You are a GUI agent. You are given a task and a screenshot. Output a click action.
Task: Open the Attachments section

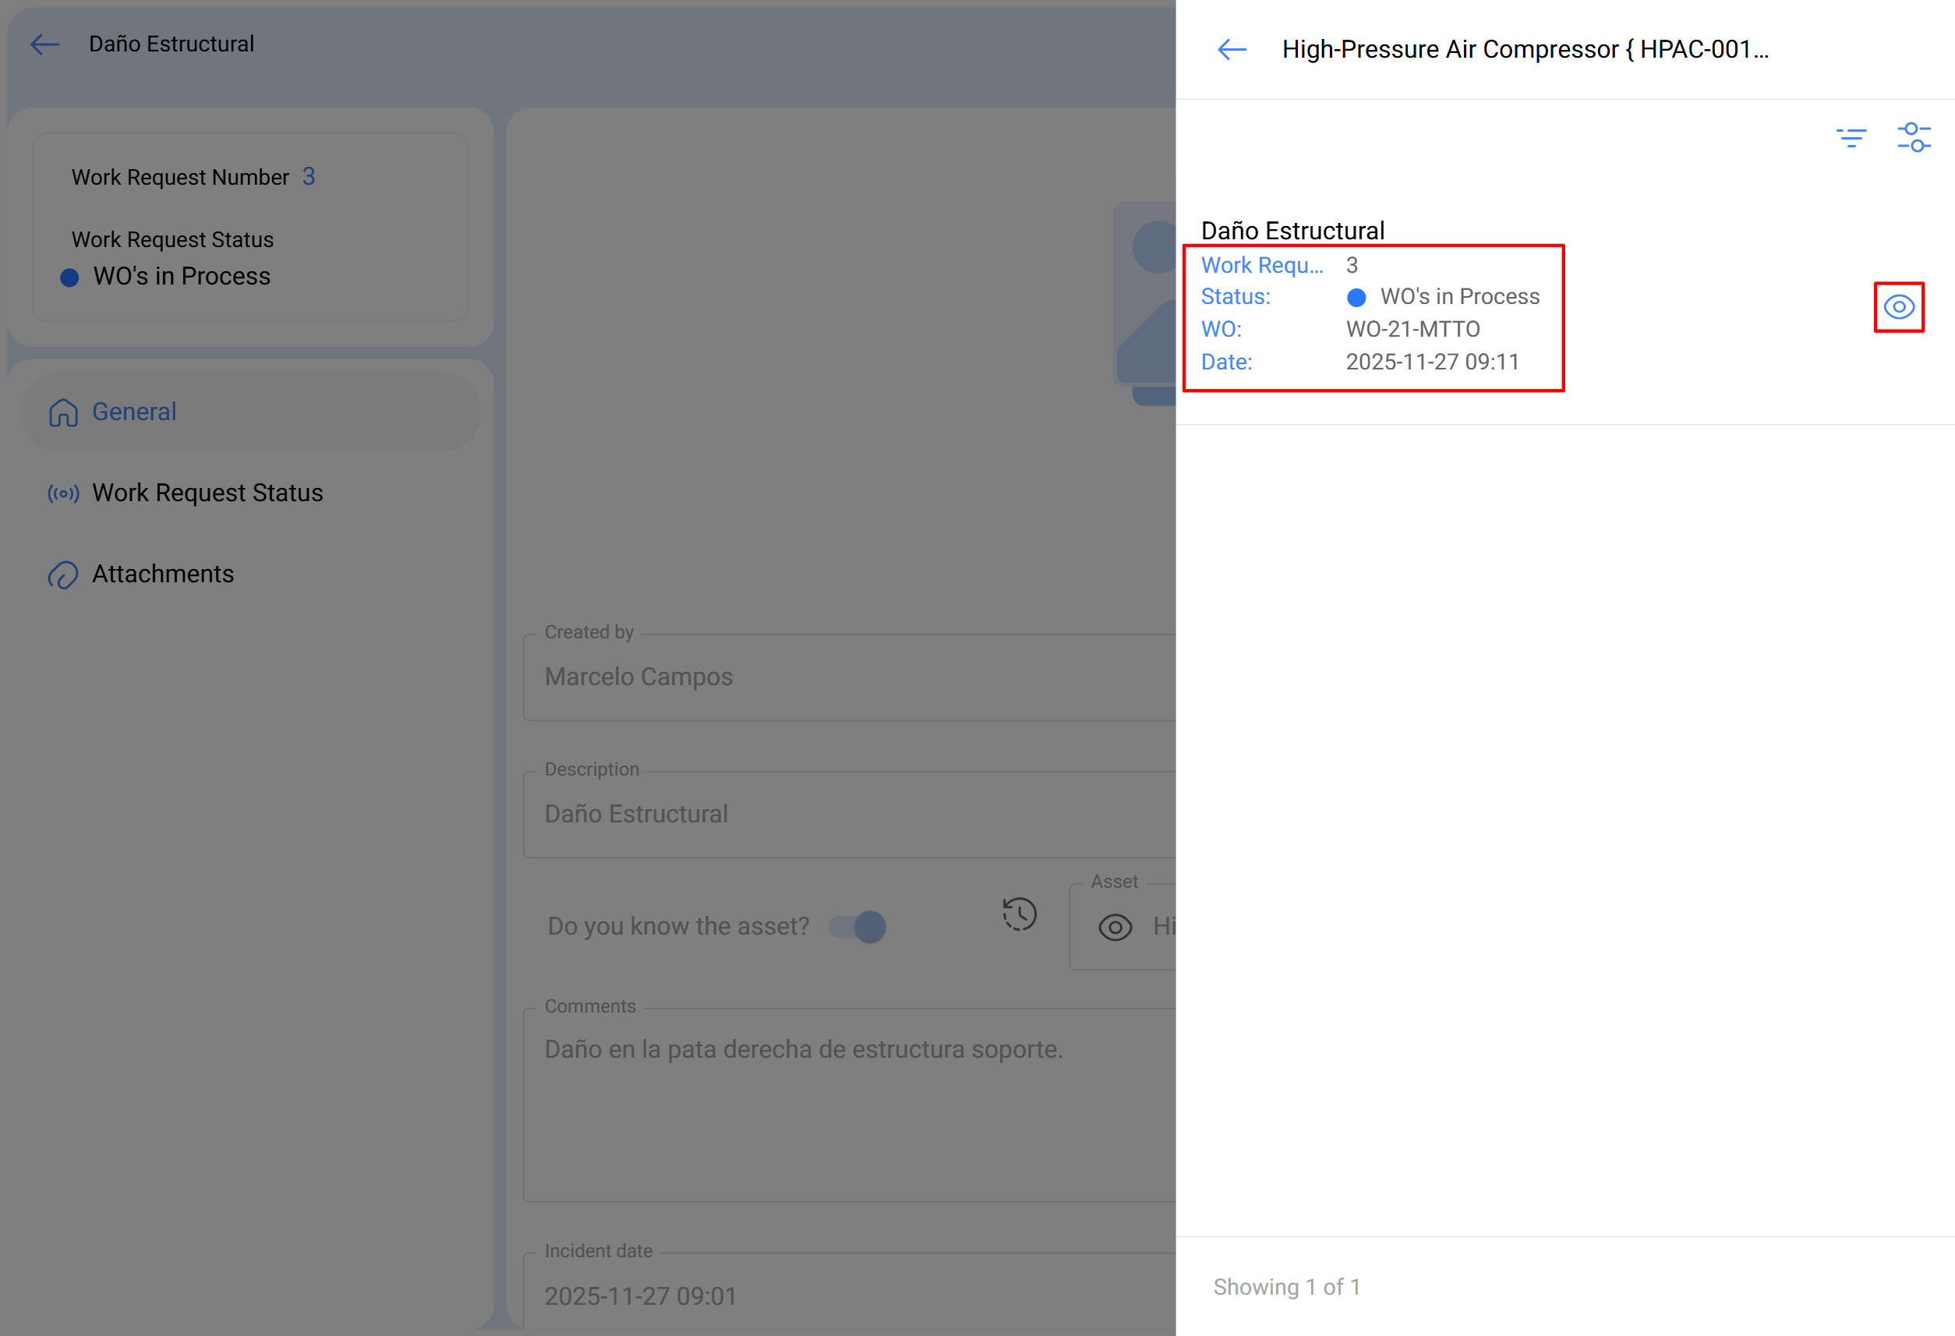162,574
